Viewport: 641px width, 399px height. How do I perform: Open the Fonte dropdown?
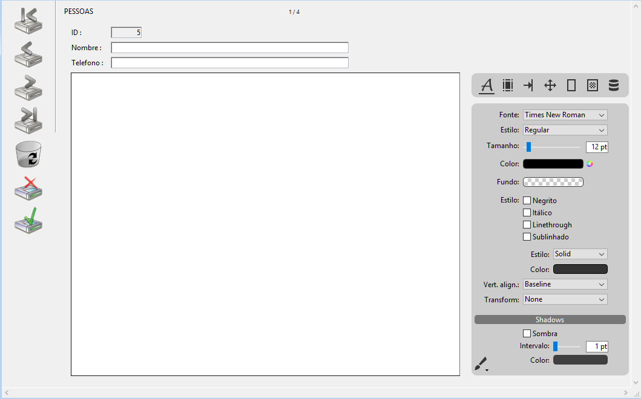coord(565,115)
